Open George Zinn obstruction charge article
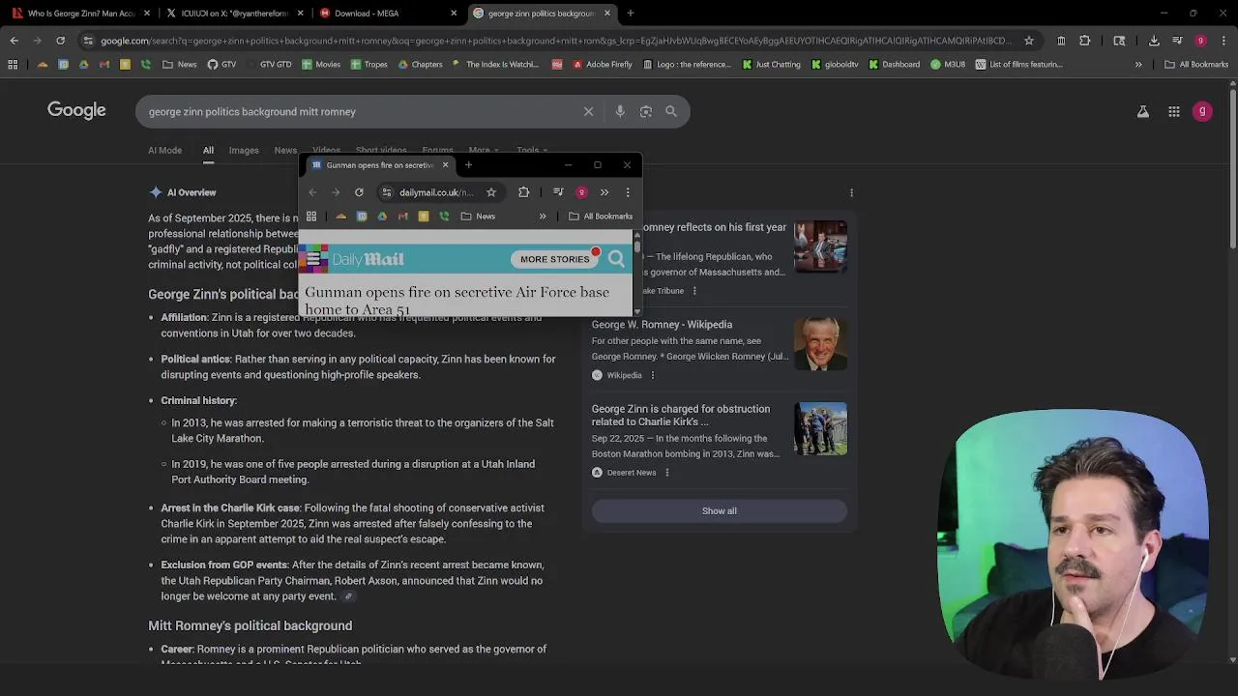The width and height of the screenshot is (1238, 696). click(x=681, y=416)
